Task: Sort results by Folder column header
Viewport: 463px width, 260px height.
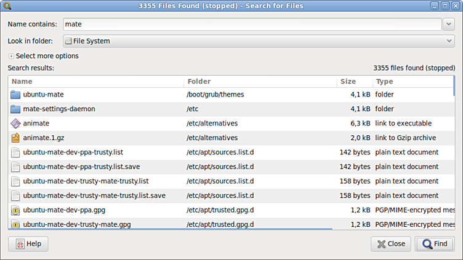Action: [260, 81]
